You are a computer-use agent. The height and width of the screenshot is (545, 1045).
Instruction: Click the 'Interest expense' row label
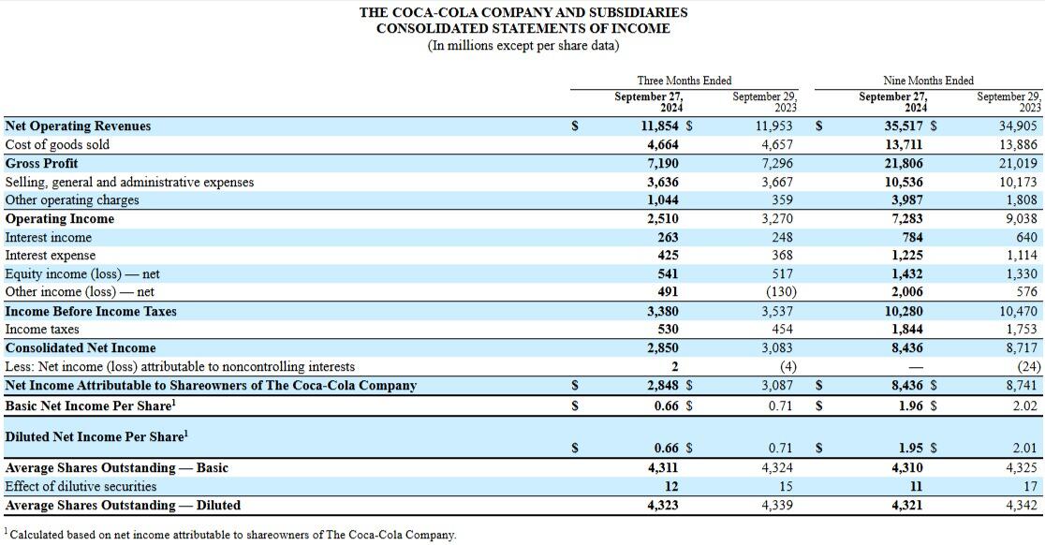coord(51,256)
